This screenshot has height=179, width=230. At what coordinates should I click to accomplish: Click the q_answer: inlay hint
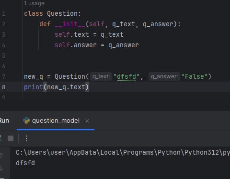click(164, 76)
